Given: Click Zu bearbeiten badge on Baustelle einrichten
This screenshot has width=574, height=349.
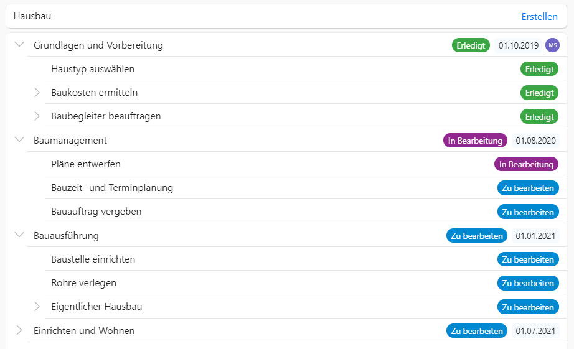Looking at the screenshot, I should pos(528,259).
